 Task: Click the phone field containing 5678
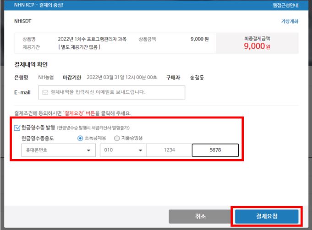pyautogui.click(x=215, y=150)
